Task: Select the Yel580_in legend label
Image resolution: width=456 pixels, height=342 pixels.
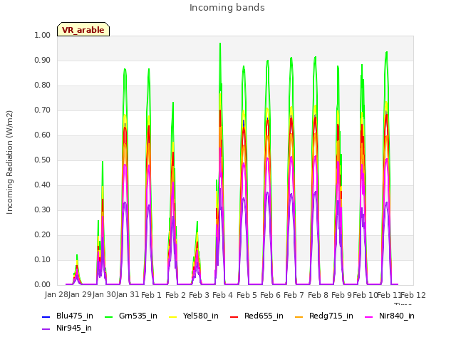Action: (x=201, y=316)
